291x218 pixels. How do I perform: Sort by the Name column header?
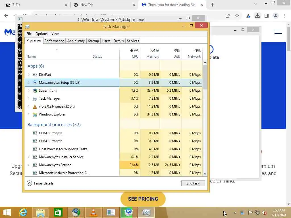58,53
